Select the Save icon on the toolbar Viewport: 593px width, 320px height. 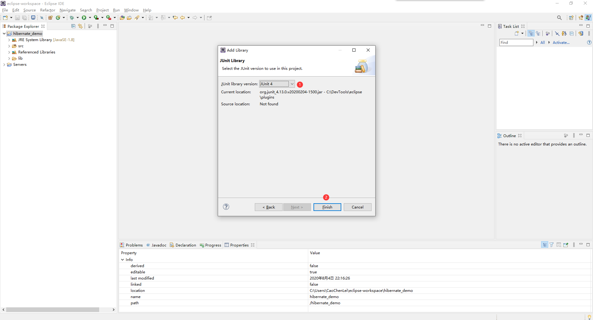click(17, 18)
